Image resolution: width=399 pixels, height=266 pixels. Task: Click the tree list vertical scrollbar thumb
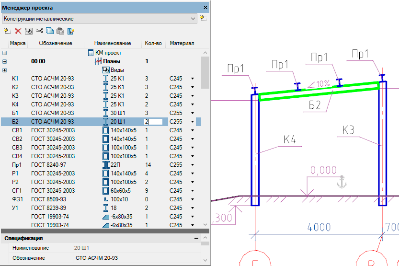point(205,72)
